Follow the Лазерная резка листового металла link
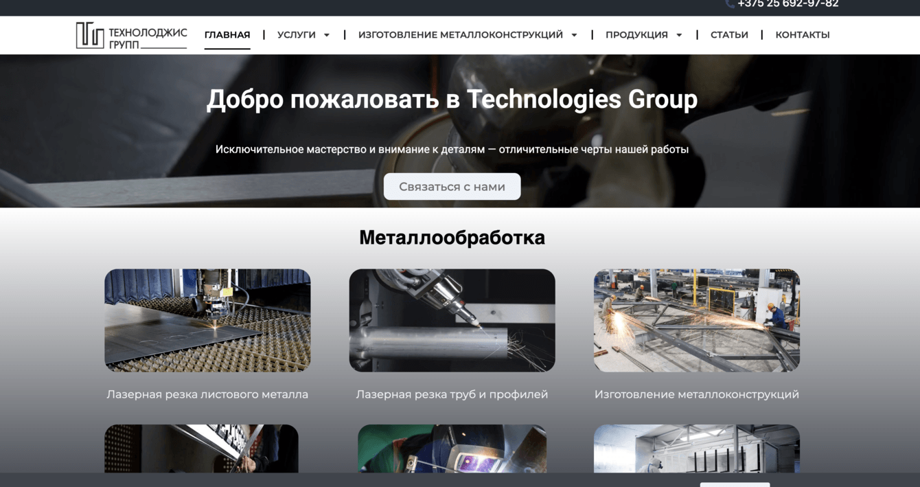 (207, 394)
